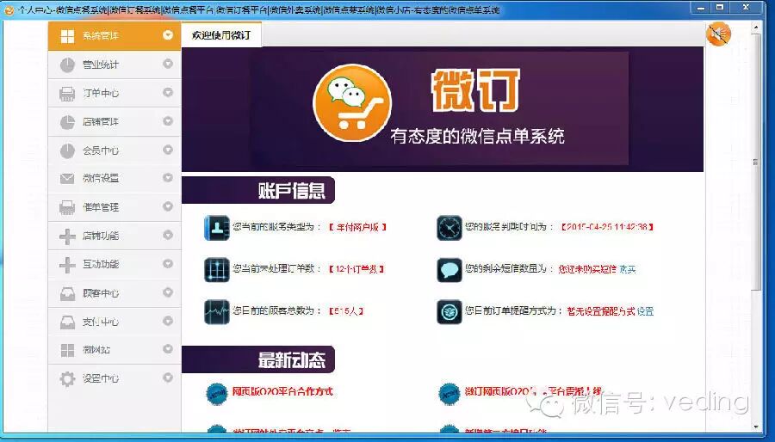Click the 12个订单数 value
This screenshot has width=775, height=442.
[x=356, y=269]
